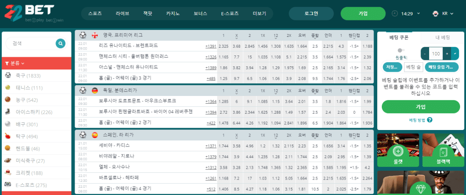Screen dimensions: 466x195
Task: Select the cricket (크리켓) icon
Action: click(x=8, y=173)
